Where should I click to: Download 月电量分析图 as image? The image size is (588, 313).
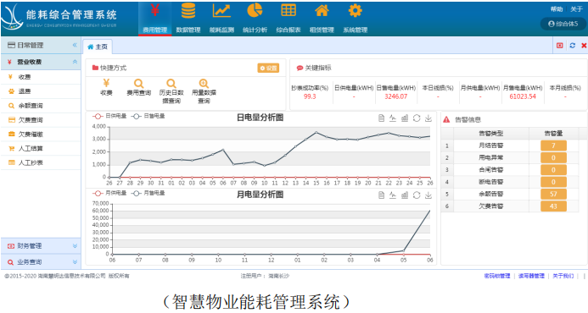point(428,195)
